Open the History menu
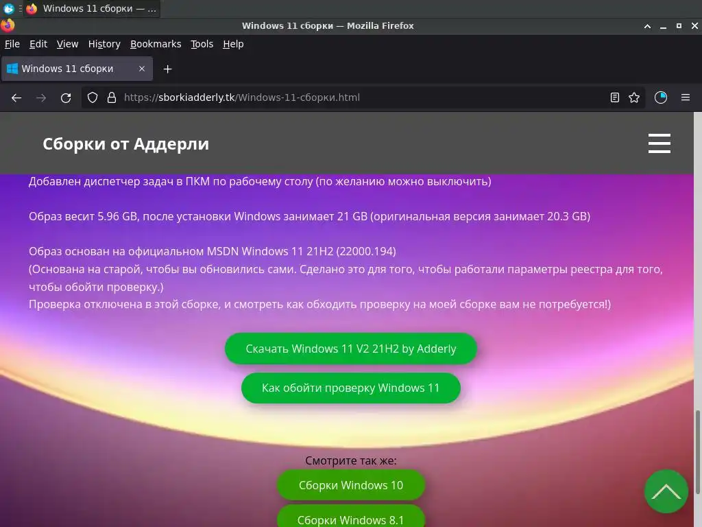Screen dimensions: 702x527 (104, 44)
